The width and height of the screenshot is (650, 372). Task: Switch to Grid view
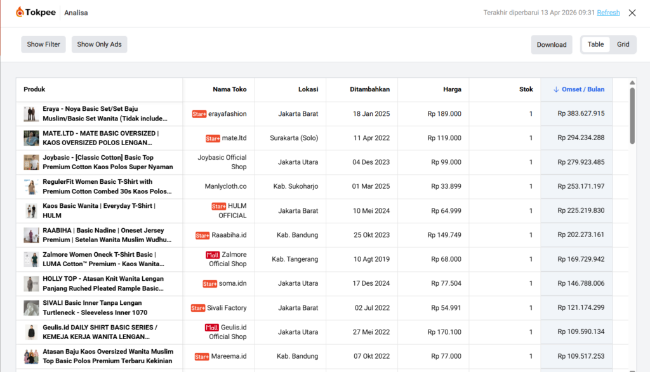click(623, 44)
